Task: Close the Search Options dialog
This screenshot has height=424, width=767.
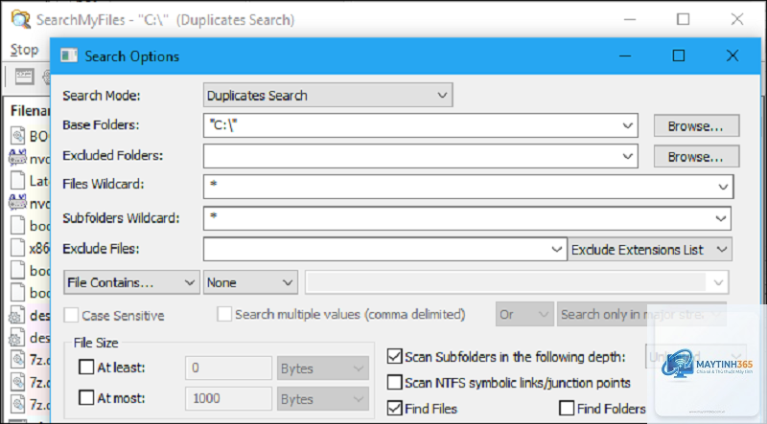Action: coord(732,56)
